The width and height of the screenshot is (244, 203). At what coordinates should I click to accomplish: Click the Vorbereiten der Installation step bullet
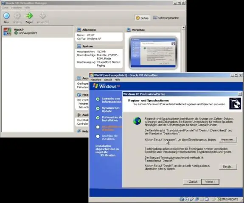[x=98, y=118]
